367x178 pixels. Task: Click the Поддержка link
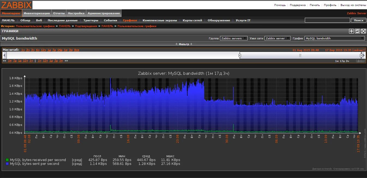coord(297,5)
